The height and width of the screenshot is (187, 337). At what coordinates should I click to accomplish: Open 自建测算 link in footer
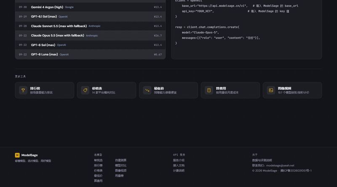[120, 160]
